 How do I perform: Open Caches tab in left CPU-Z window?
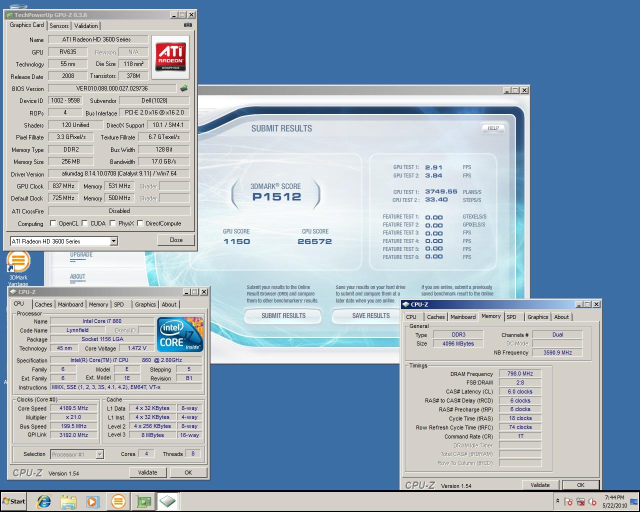[43, 304]
